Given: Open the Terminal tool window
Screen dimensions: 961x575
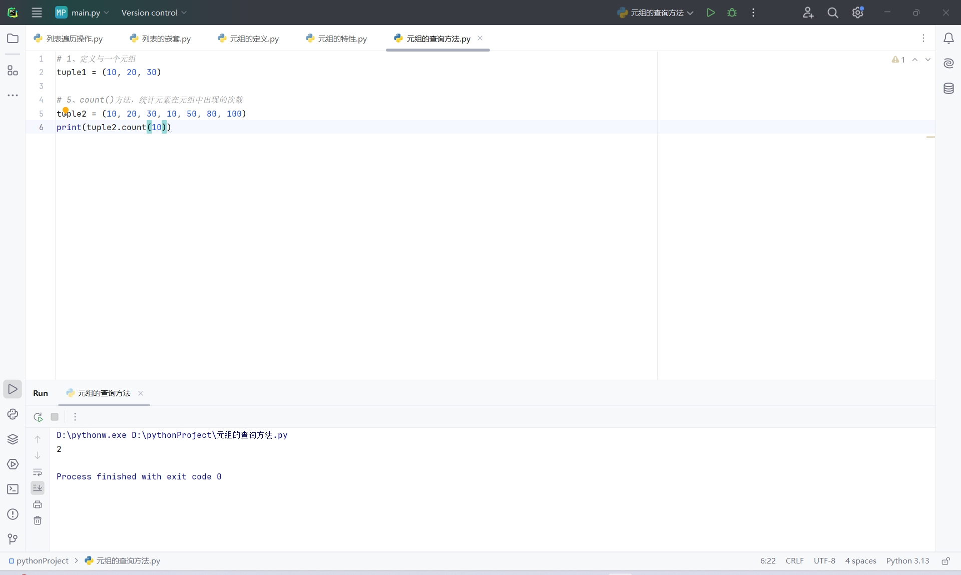Looking at the screenshot, I should point(13,489).
